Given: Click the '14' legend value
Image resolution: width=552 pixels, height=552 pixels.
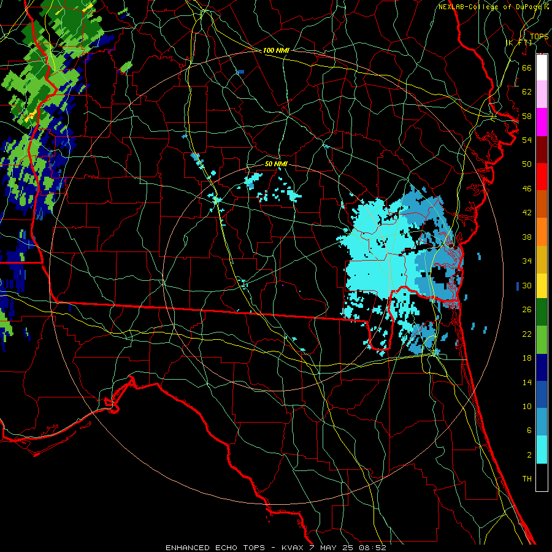Looking at the screenshot, I should [x=527, y=382].
